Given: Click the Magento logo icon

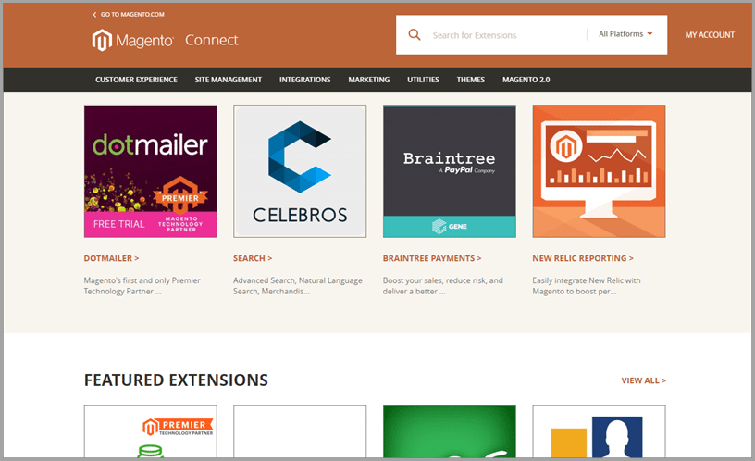Looking at the screenshot, I should pyautogui.click(x=102, y=40).
